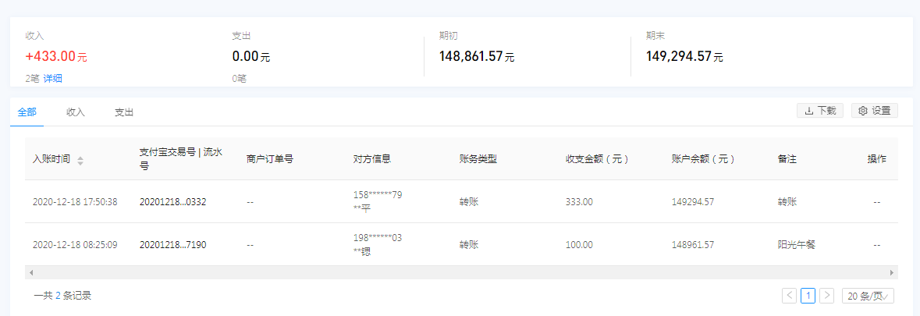
Task: Click the horizontal table scrollbar track
Action: click(460, 273)
